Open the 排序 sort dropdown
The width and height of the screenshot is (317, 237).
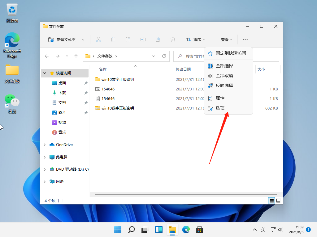195,39
